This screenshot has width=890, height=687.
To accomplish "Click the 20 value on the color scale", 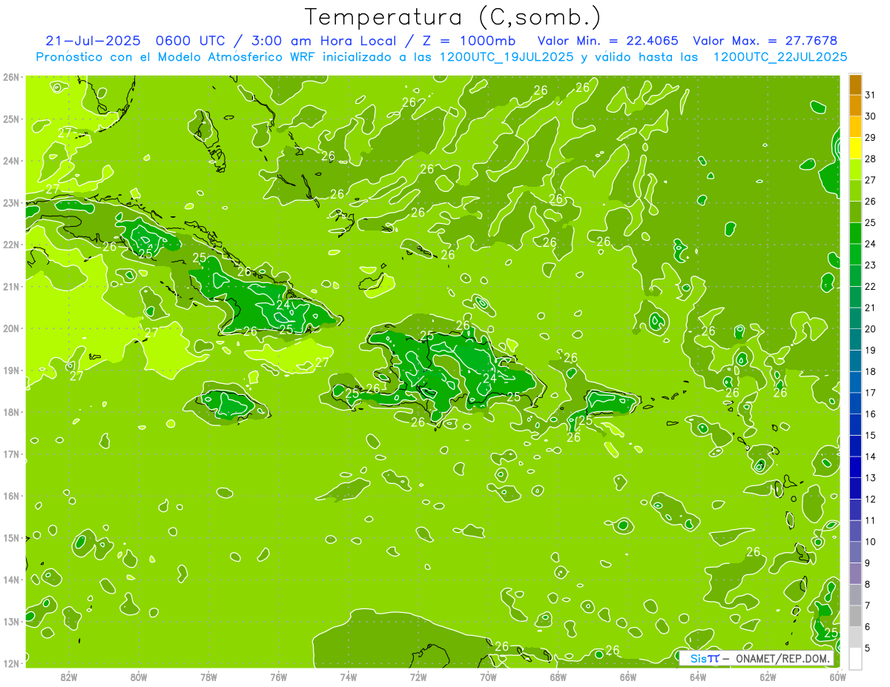I will pyautogui.click(x=870, y=329).
